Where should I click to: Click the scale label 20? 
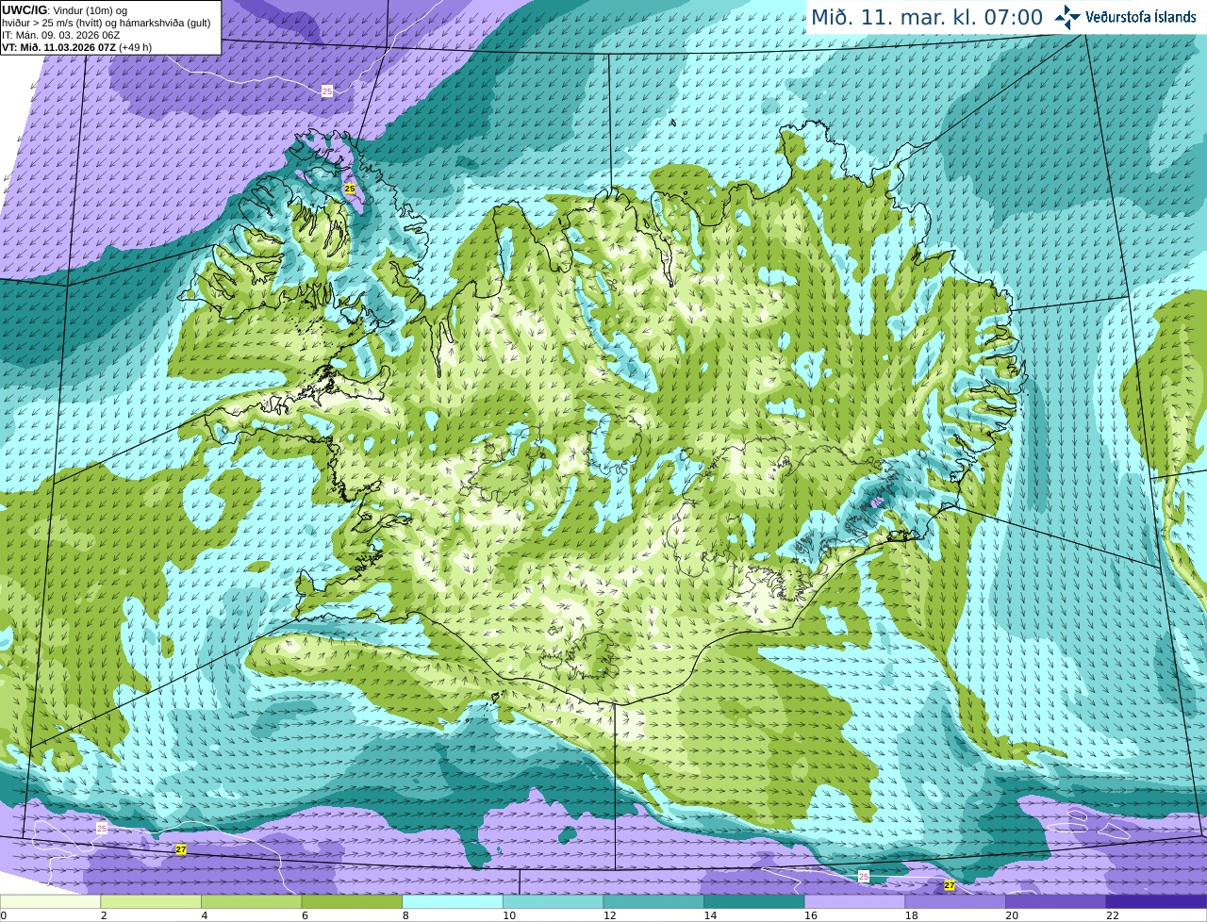coord(1012,915)
